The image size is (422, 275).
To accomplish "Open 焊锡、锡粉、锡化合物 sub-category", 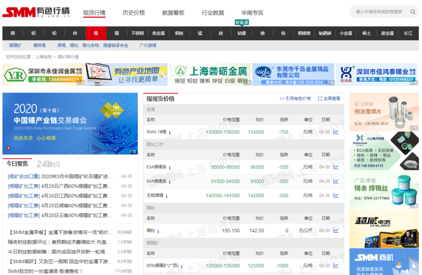I will [x=93, y=45].
